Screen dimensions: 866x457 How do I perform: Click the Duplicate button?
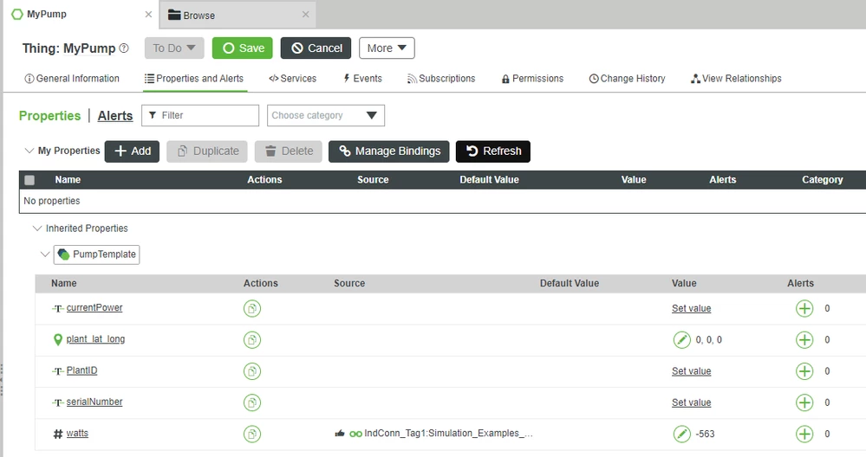click(x=207, y=151)
